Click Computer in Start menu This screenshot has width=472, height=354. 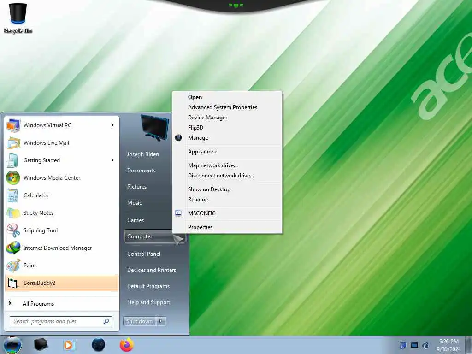point(155,236)
